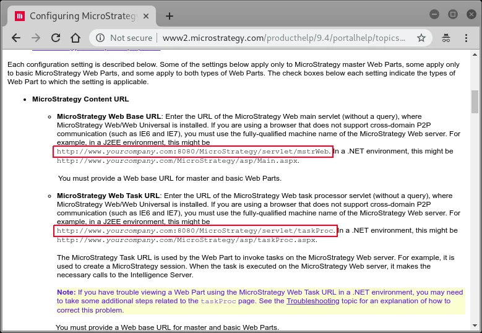
Task: Close the Configuring MicroStrategy tab
Action: pos(146,16)
